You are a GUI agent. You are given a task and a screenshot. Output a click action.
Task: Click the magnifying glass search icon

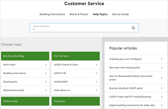(133, 28)
